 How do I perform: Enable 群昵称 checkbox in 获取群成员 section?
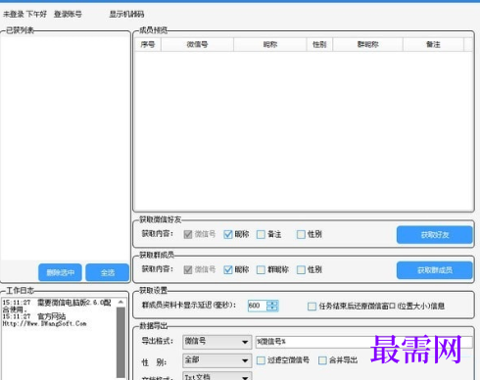[x=261, y=269]
